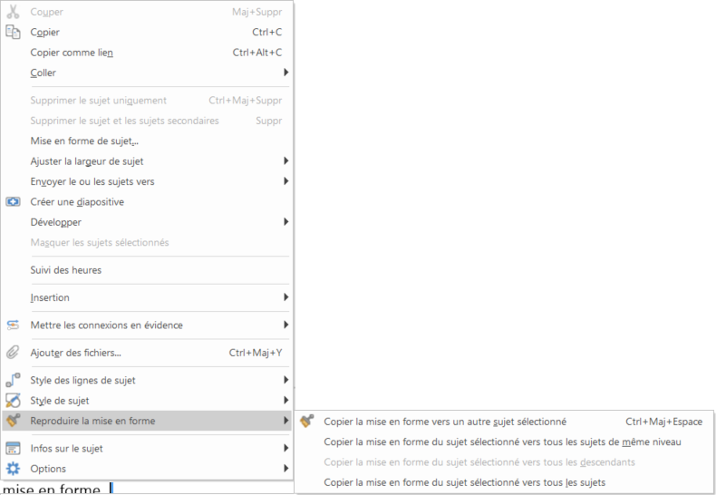Select Copier la mise en forme vers un autre sujet sélectionné
Screen dimensions: 716x495
445,422
